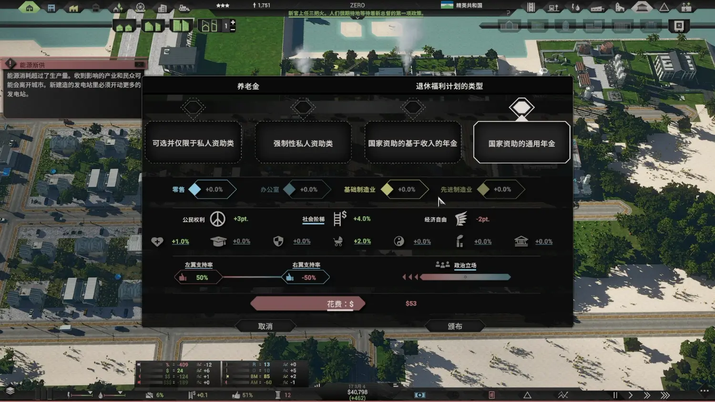
Task: Select the bulldozer demolish tool
Action: [184, 8]
